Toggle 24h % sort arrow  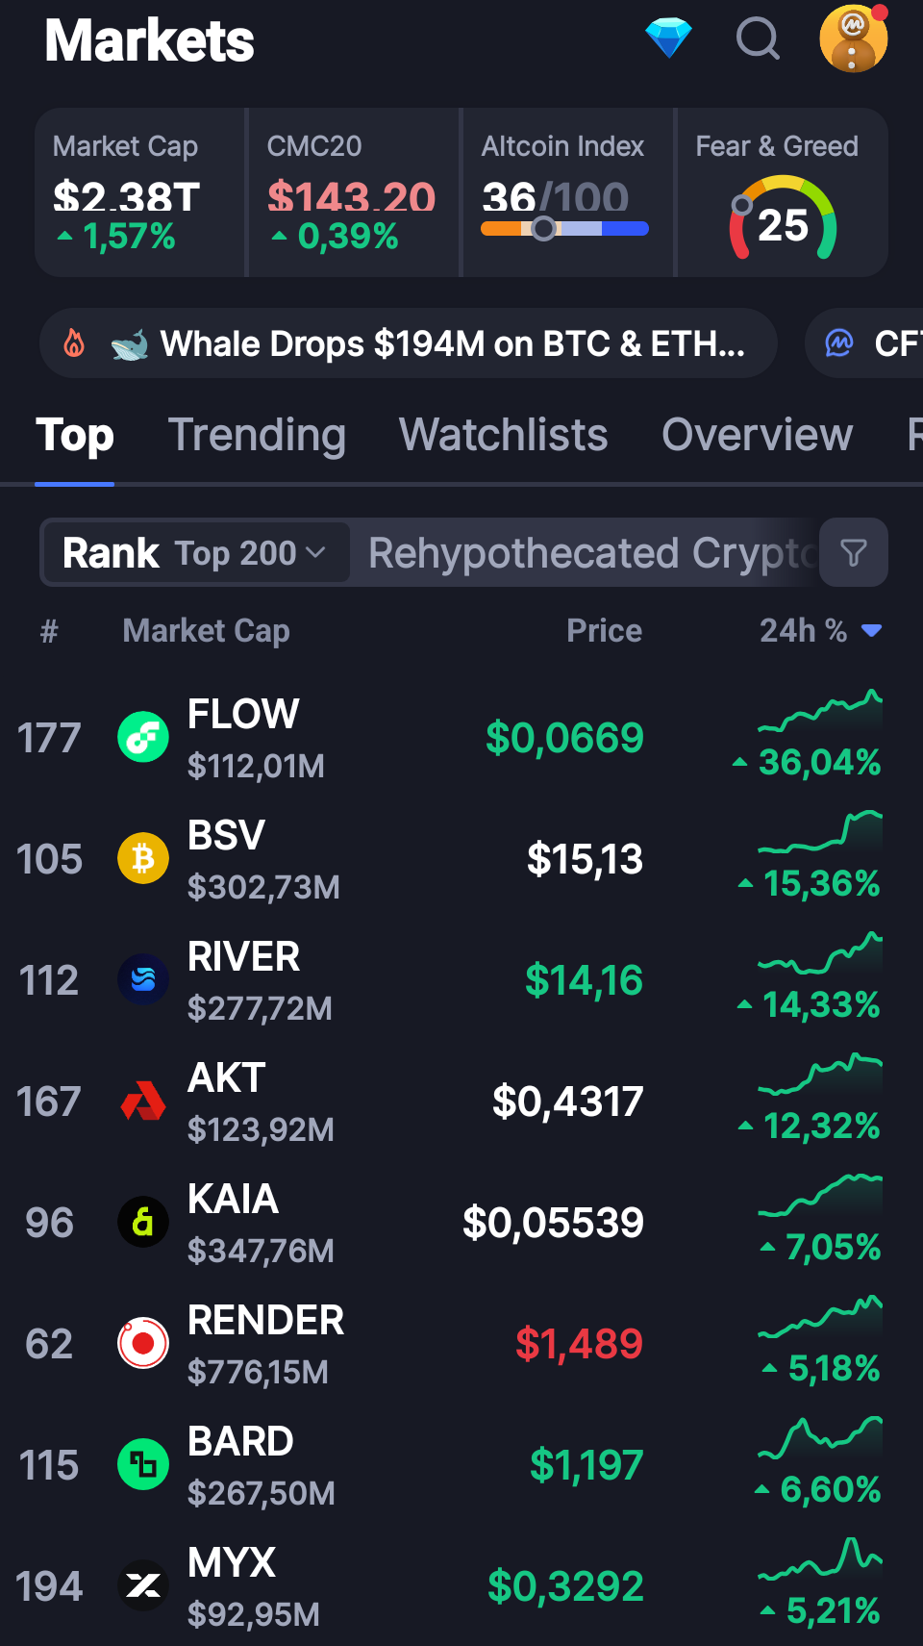[872, 630]
